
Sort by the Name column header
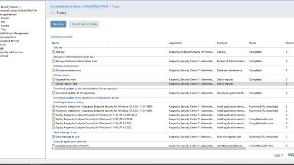coord(56,43)
